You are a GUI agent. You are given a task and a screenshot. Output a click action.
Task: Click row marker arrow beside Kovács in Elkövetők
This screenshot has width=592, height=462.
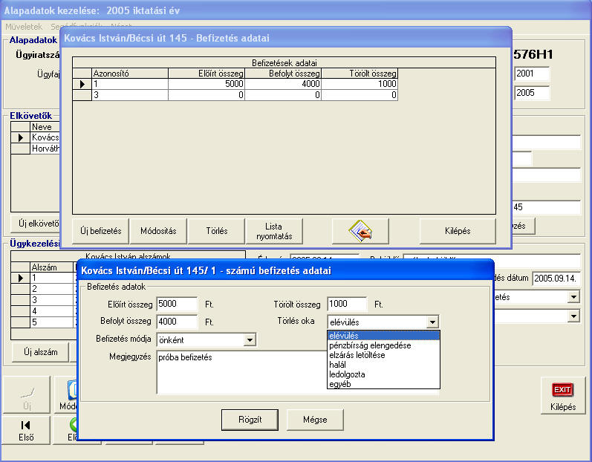(x=20, y=137)
